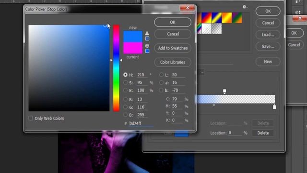The width and height of the screenshot is (307, 173).
Task: Choose the blue-red-yellow gradient preset
Action: pyautogui.click(x=206, y=18)
